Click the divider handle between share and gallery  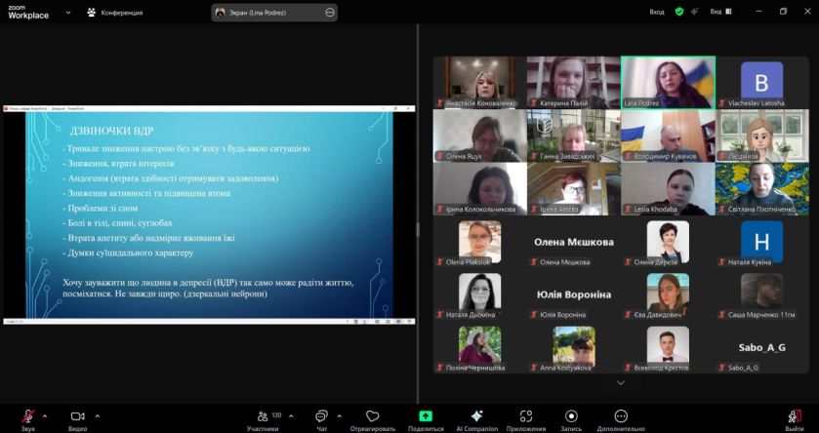tap(418, 229)
